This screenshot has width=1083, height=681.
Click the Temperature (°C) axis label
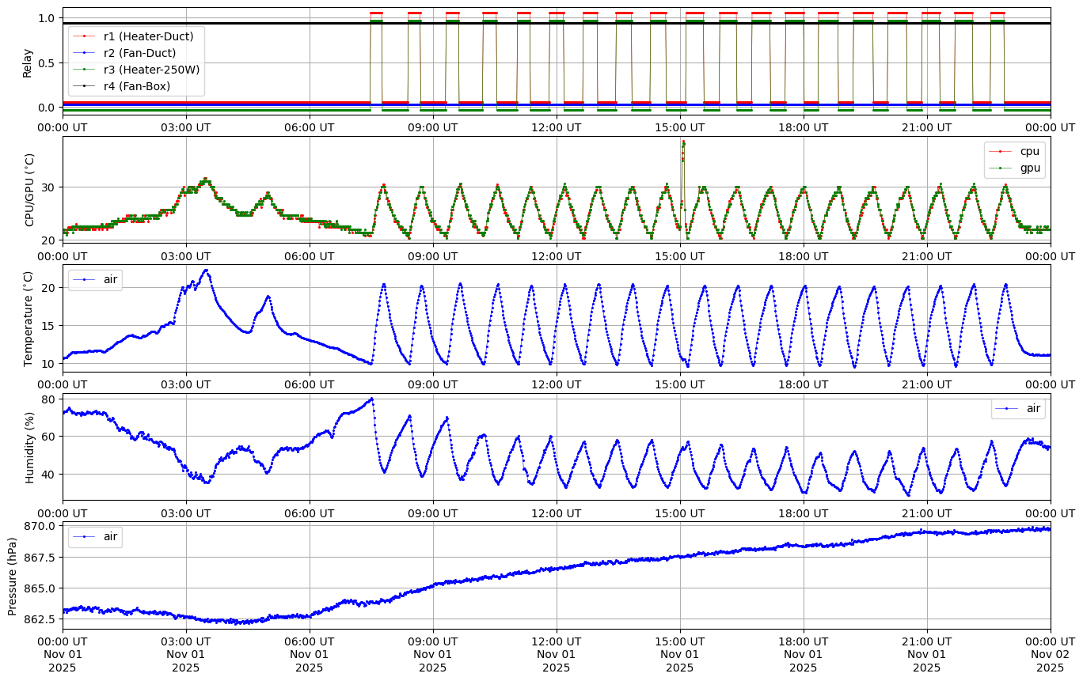(x=28, y=318)
